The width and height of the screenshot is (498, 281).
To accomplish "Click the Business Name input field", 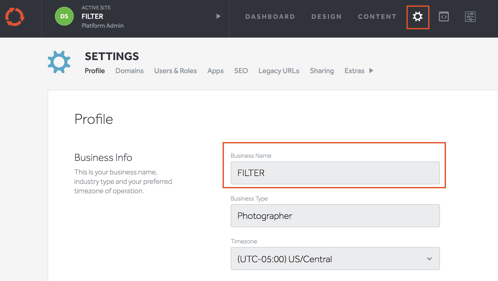I will point(335,173).
